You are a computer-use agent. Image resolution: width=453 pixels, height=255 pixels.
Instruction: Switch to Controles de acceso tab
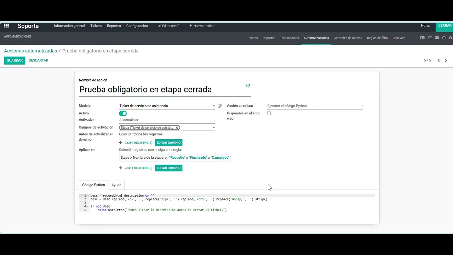(x=348, y=38)
